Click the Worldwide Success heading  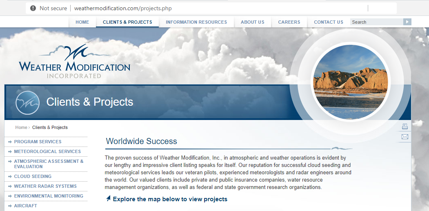[142, 141]
